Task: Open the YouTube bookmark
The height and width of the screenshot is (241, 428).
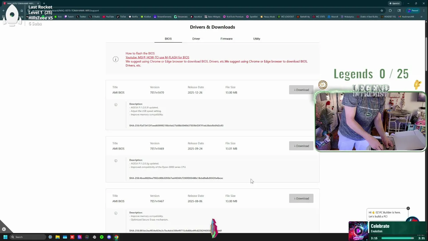Action: (x=108, y=17)
